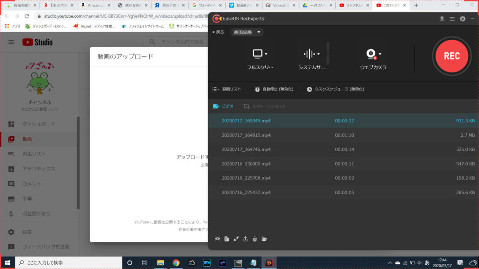
Task: Open the EaseUS RecExperts hamburger menu
Action: coord(452,19)
